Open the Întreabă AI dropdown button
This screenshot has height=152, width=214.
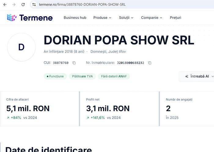197,76
